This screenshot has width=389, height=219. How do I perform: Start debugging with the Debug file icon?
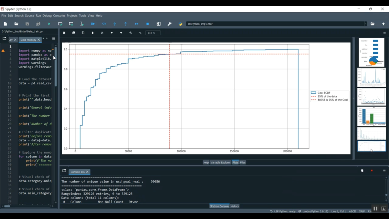(x=93, y=24)
